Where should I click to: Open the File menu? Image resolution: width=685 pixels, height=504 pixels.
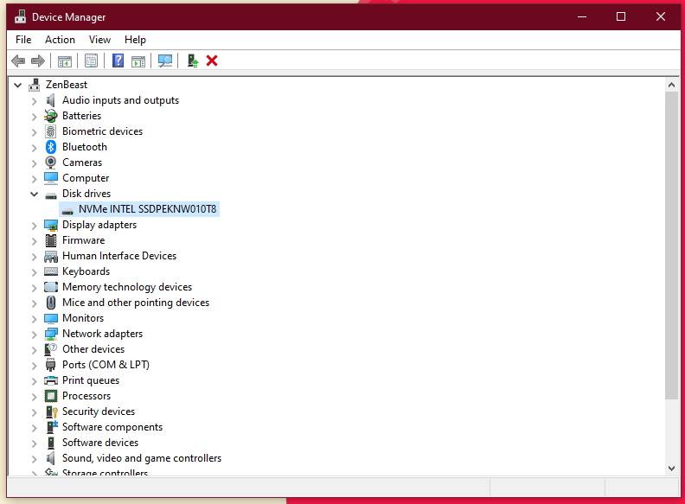[23, 40]
